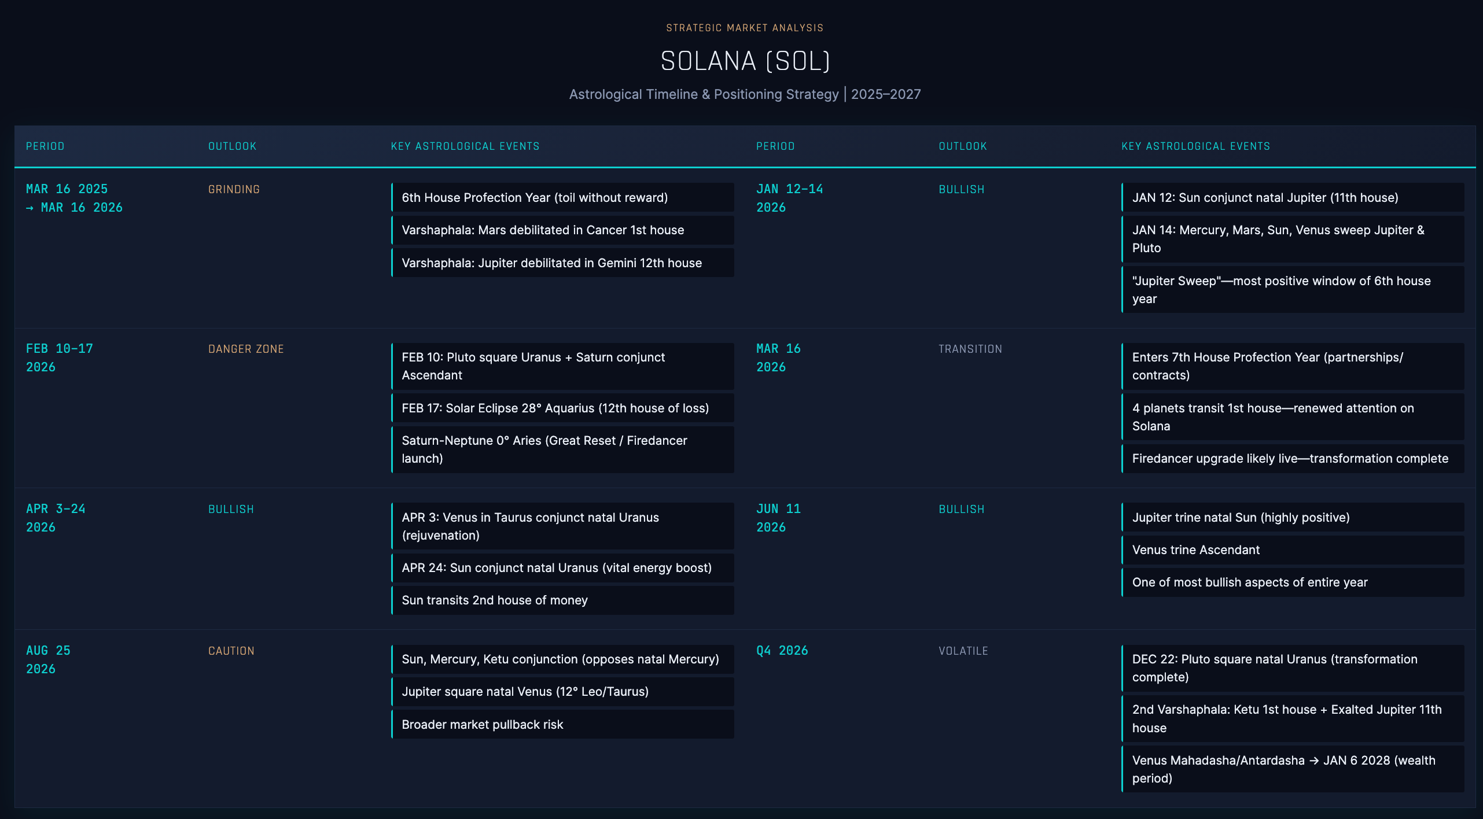Click the GRINDING outlook label
This screenshot has width=1483, height=819.
click(234, 189)
